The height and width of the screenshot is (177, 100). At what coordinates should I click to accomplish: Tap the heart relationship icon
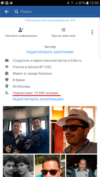[7, 80]
